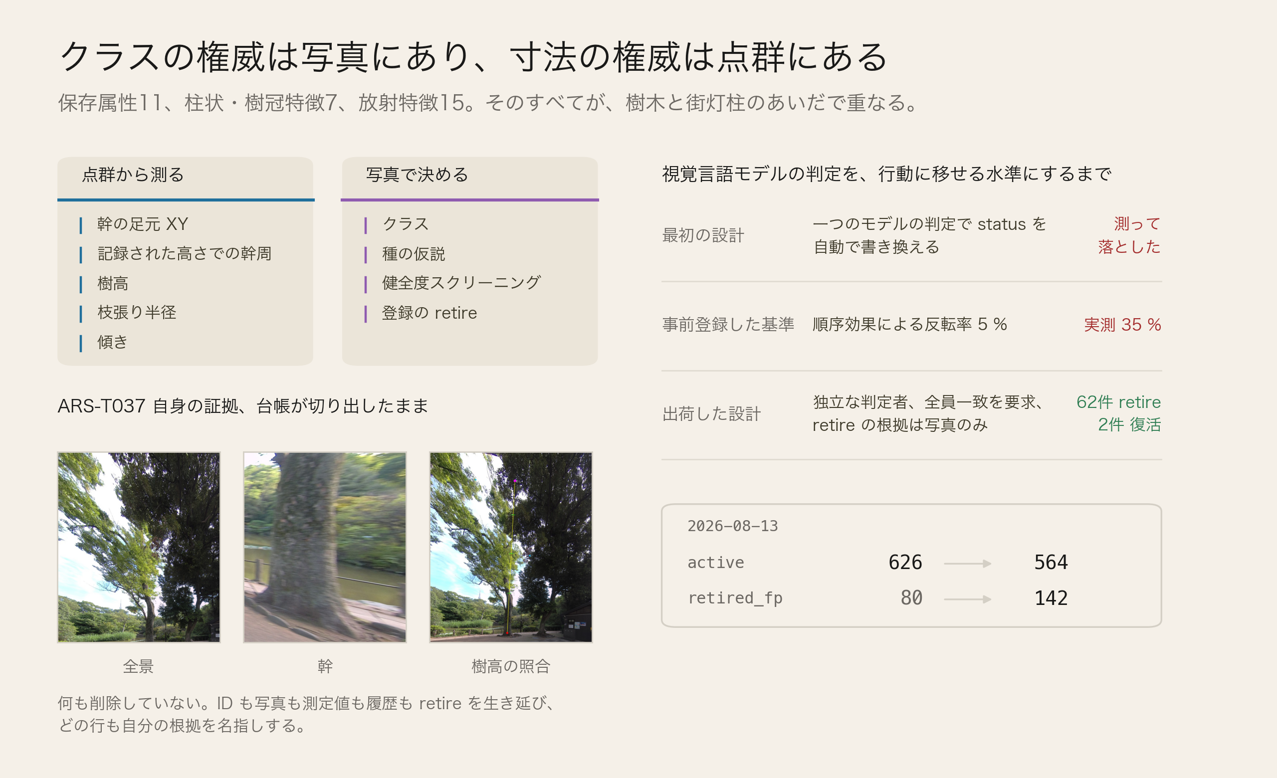
Task: Click the heading ARS-T037 自身の証拠
Action: pyautogui.click(x=243, y=406)
